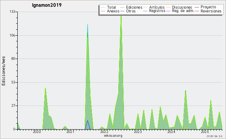Click the y-axis value 80
The image size is (226, 139).
[x=13, y=59]
